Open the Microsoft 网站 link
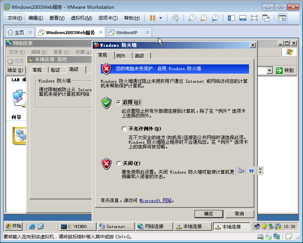Viewport: 303px width, 243px height. click(x=156, y=200)
